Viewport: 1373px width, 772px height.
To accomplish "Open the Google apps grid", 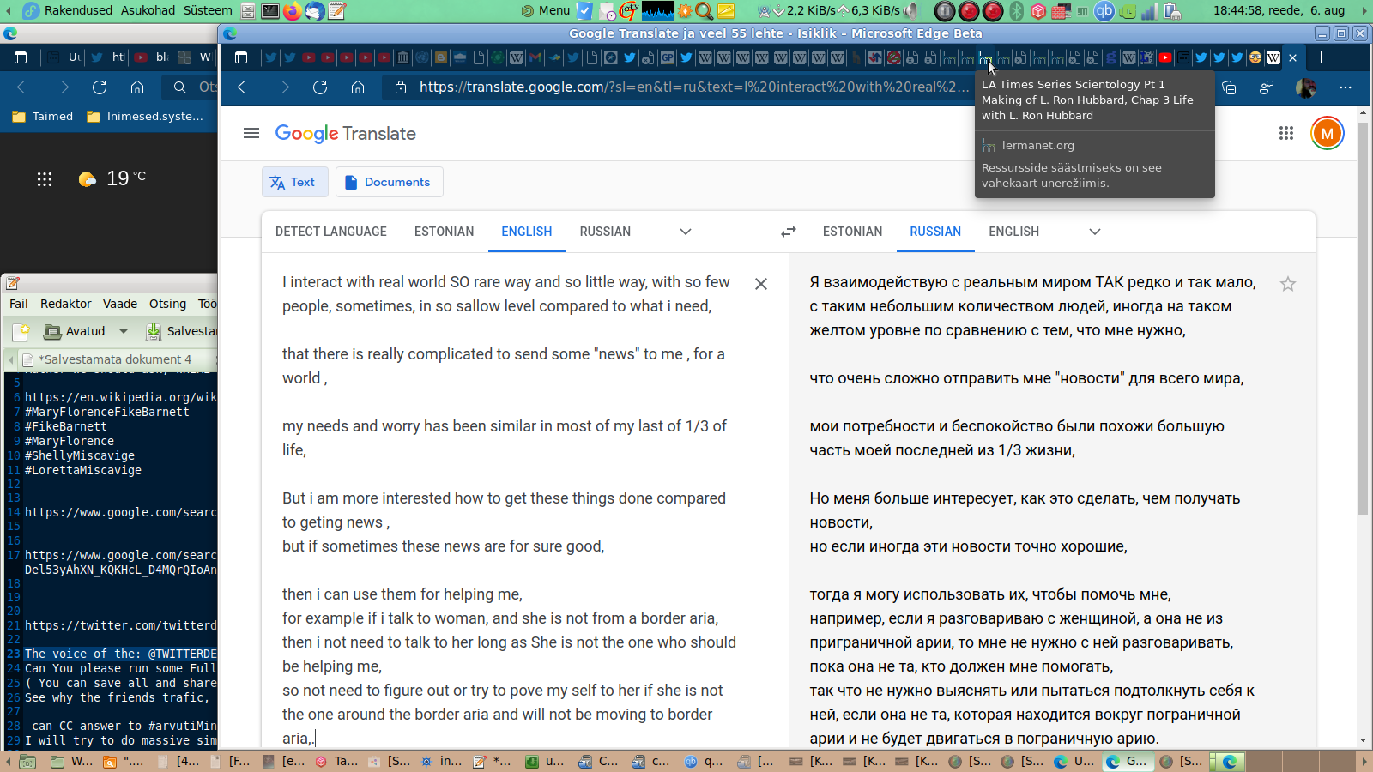I will click(x=1285, y=133).
